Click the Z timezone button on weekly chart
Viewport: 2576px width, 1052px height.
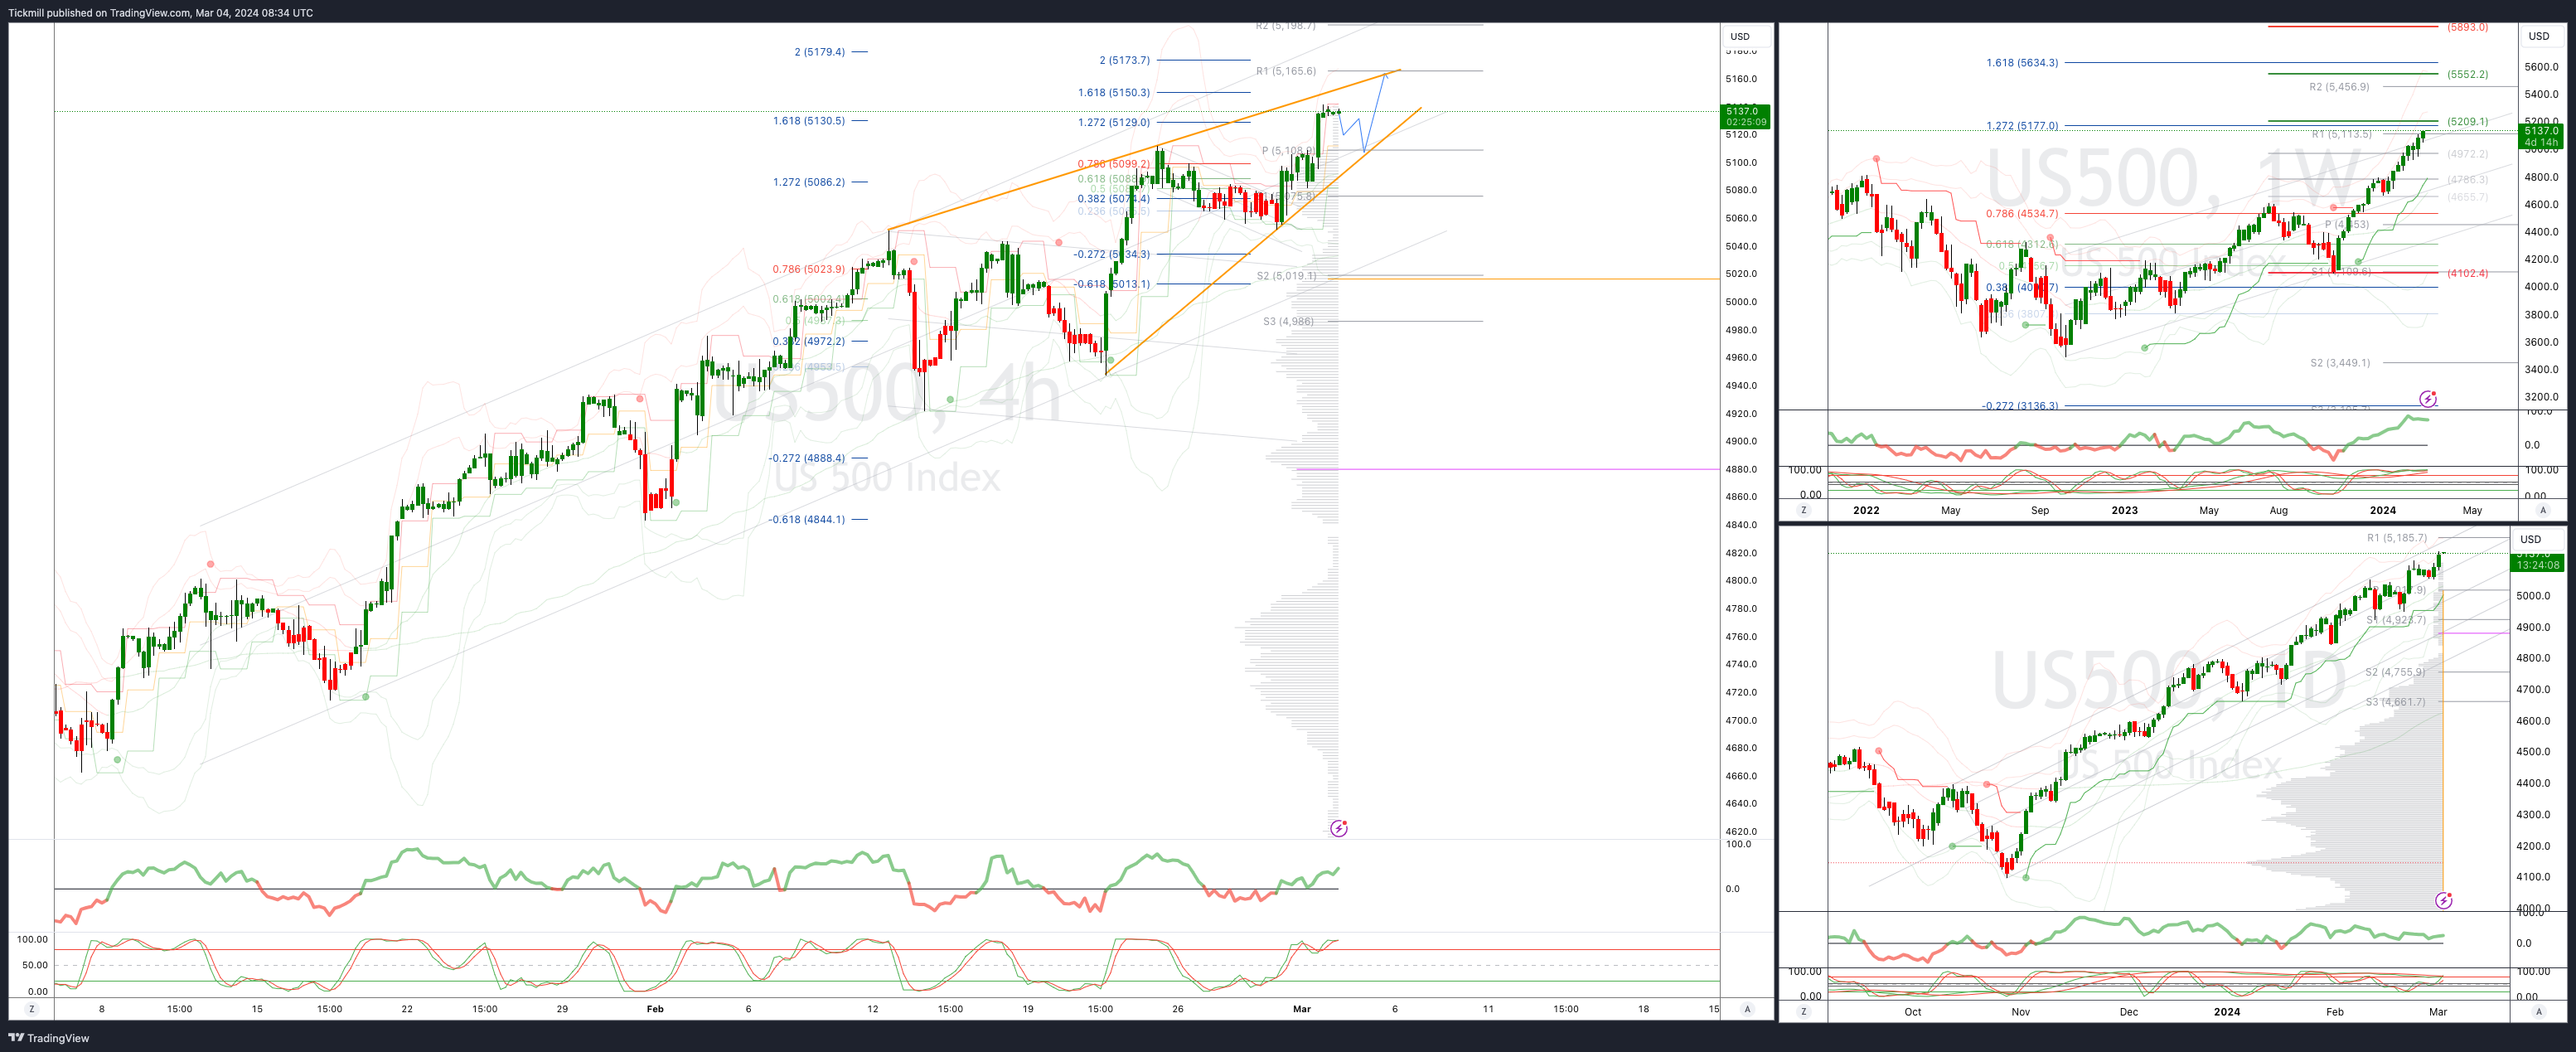point(1804,510)
